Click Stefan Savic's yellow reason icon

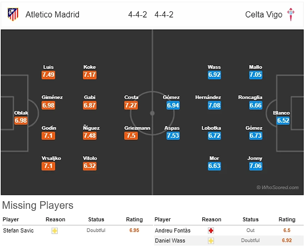(x=55, y=230)
